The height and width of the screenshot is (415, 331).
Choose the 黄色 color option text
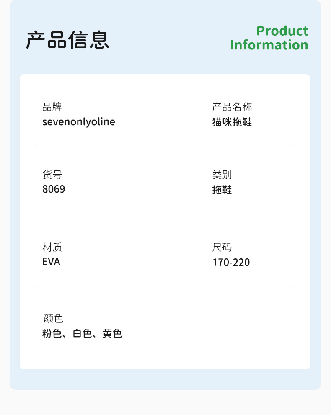click(x=112, y=334)
